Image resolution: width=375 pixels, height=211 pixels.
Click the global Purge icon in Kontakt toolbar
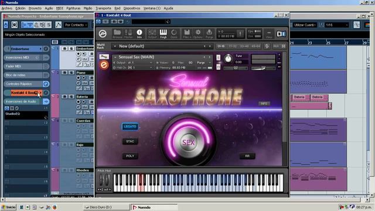[209, 33]
